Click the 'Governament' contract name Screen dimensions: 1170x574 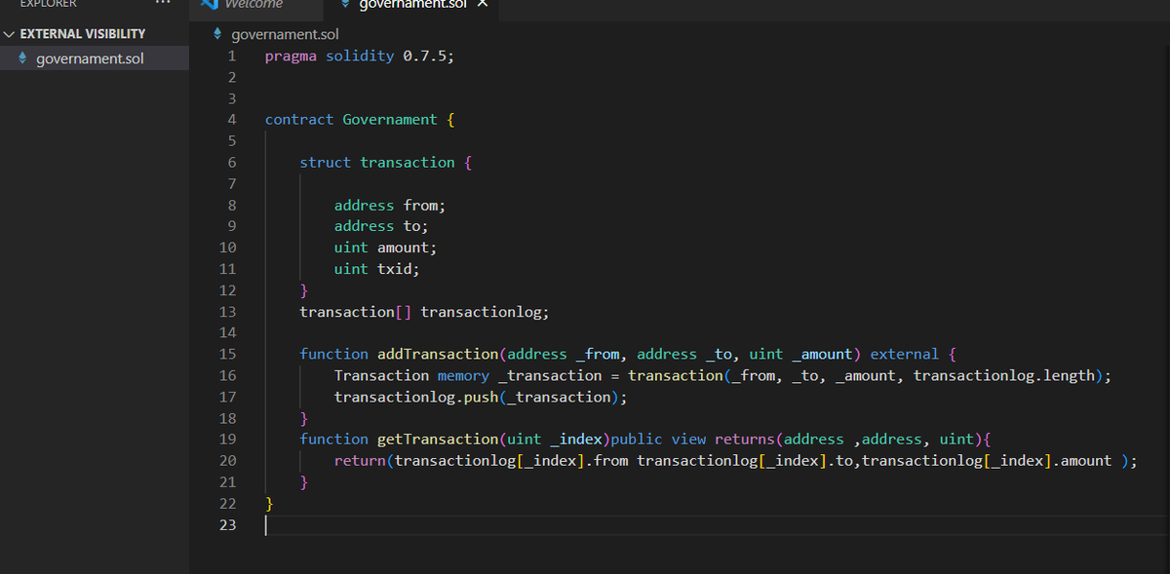[x=390, y=120]
